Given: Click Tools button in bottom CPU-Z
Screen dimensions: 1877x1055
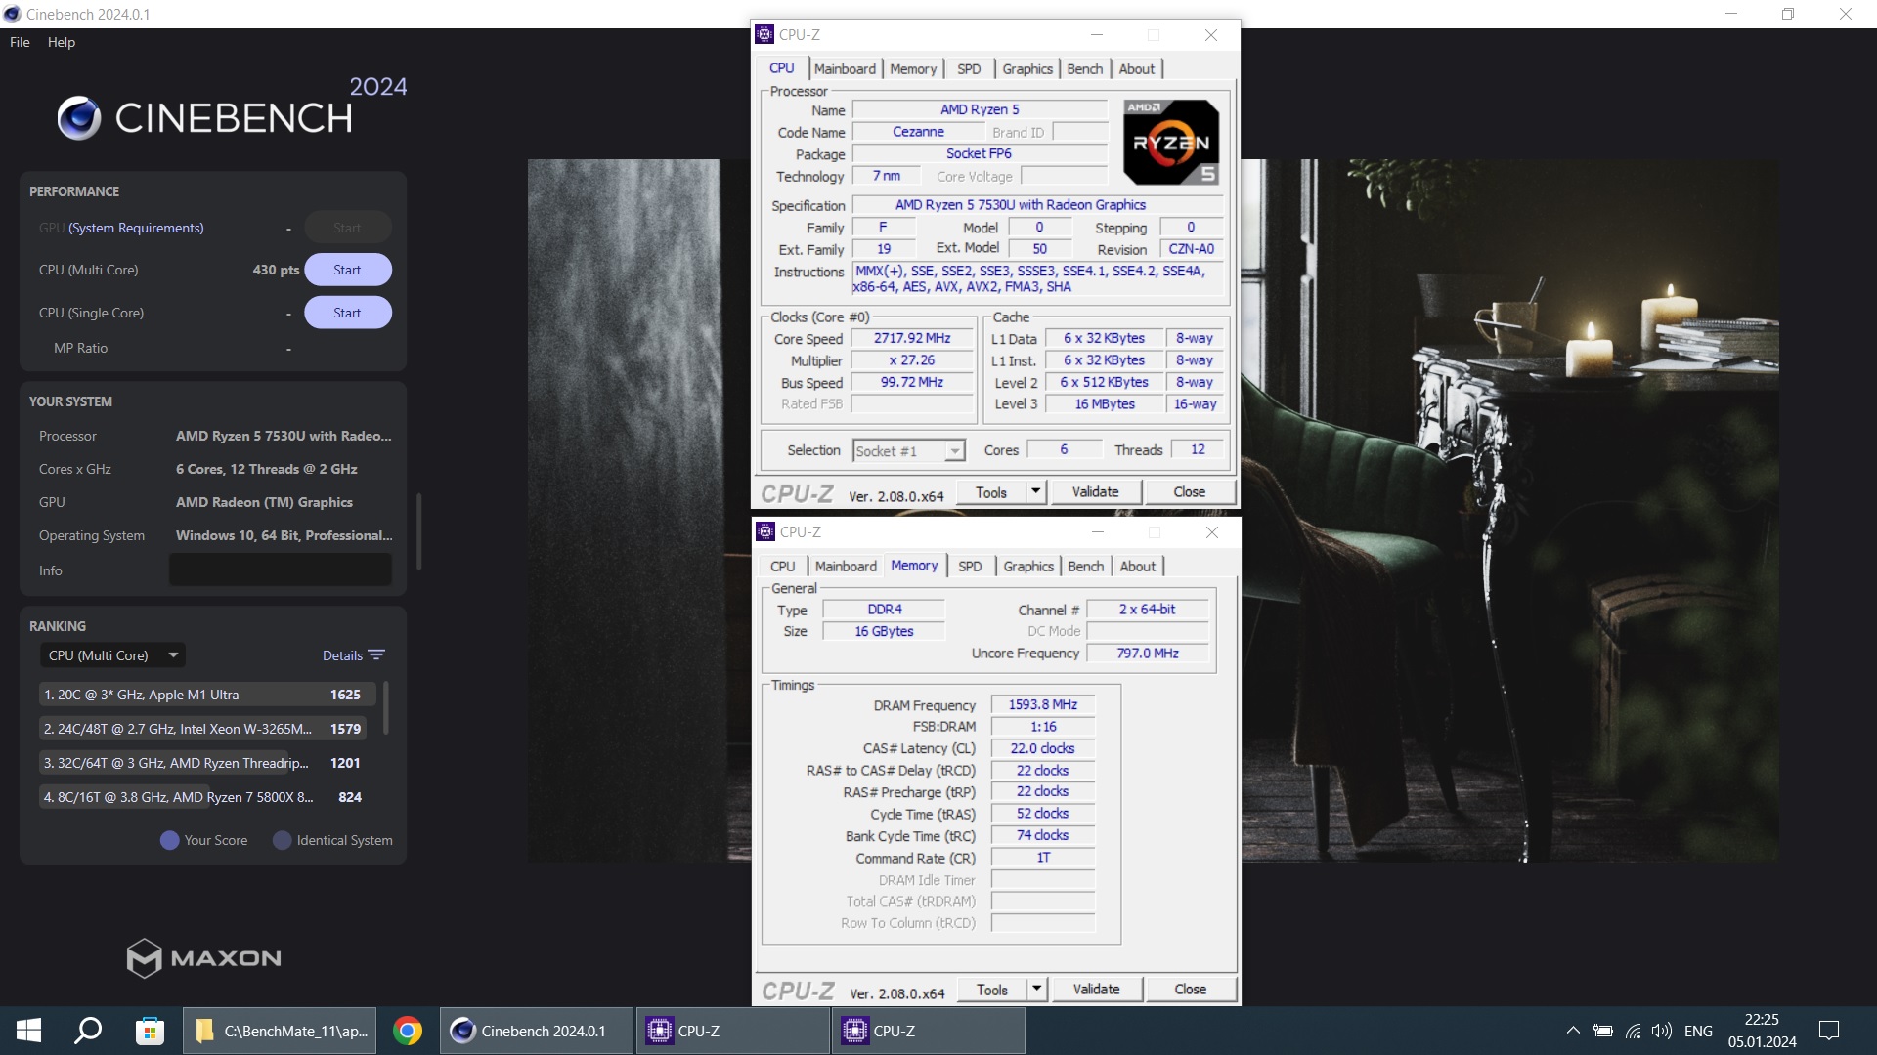Looking at the screenshot, I should (991, 990).
